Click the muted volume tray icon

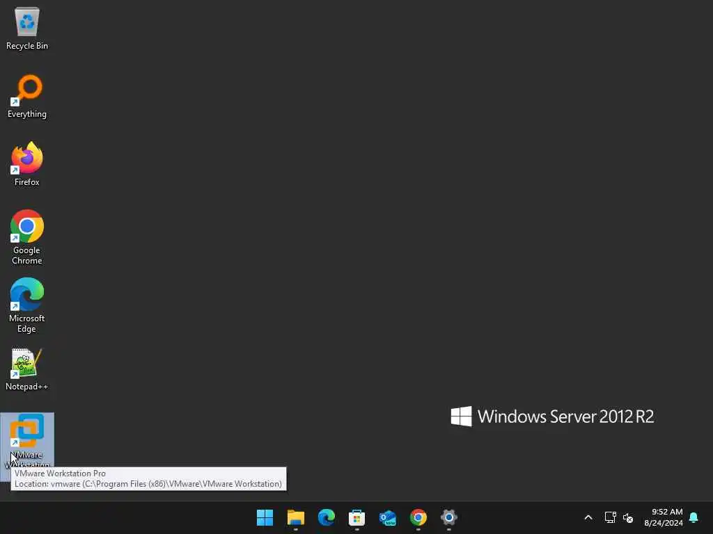click(x=628, y=517)
